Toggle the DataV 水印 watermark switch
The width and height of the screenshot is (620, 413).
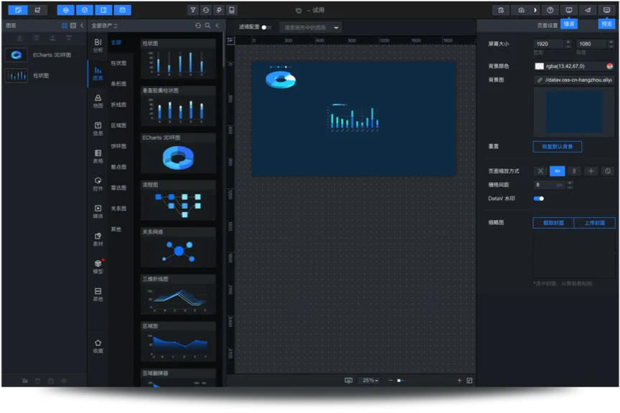(538, 199)
